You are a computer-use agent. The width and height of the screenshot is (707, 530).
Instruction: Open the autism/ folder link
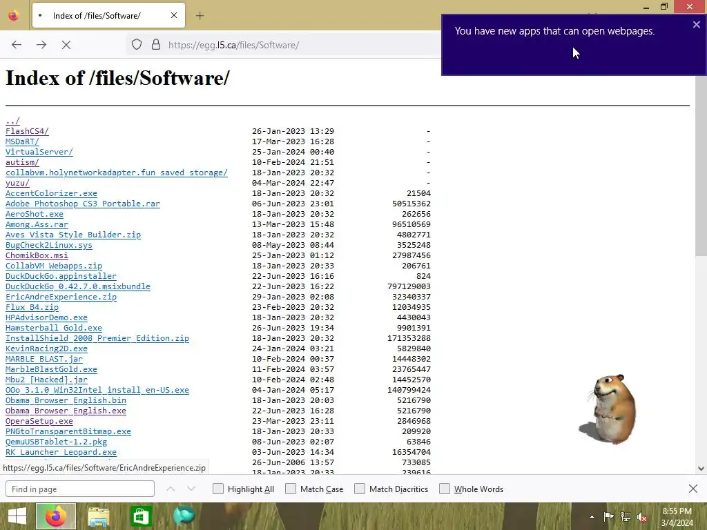(x=22, y=162)
